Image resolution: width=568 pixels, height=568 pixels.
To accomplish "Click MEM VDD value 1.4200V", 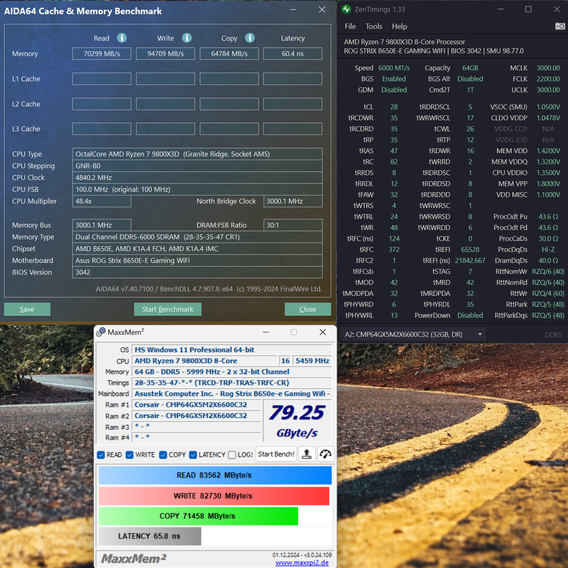I will (x=548, y=151).
